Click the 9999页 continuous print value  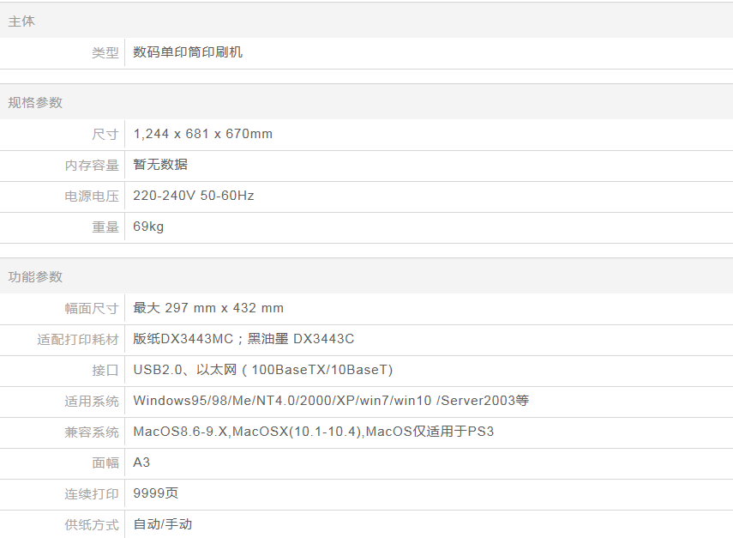coord(155,493)
